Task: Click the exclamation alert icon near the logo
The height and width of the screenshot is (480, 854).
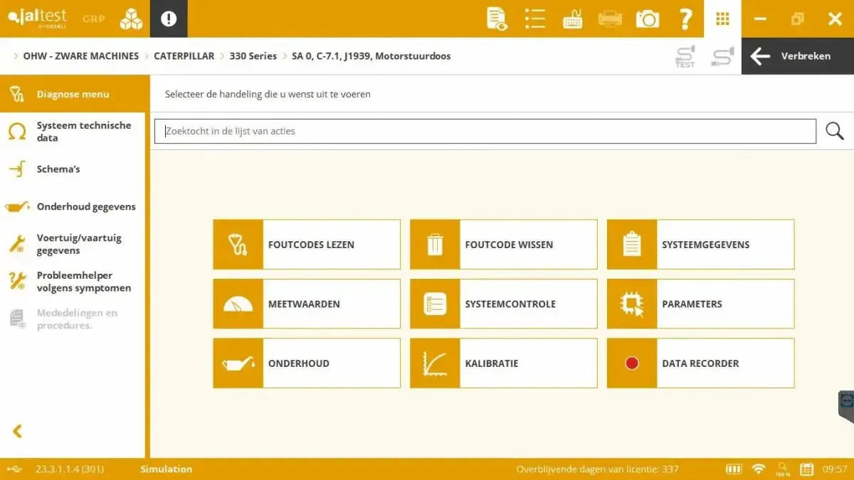Action: pyautogui.click(x=168, y=18)
